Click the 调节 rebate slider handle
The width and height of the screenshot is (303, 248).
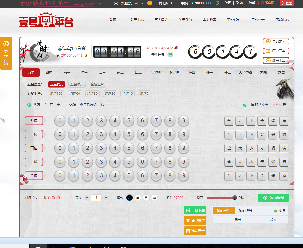click(x=235, y=197)
